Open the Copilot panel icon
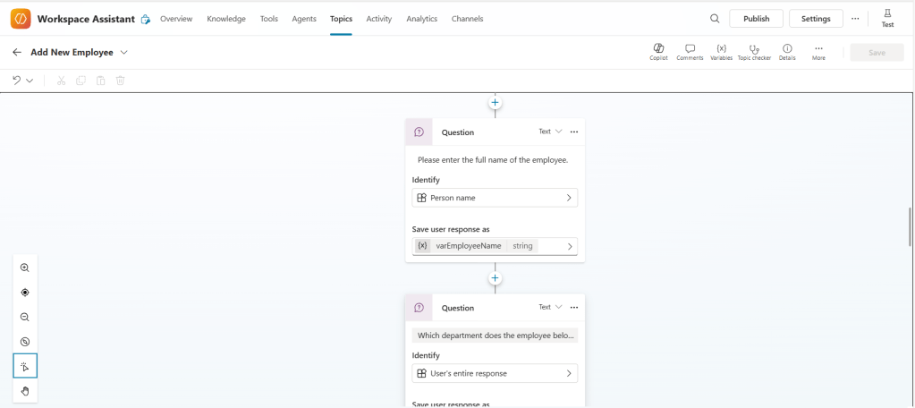The width and height of the screenshot is (915, 408). pyautogui.click(x=658, y=48)
